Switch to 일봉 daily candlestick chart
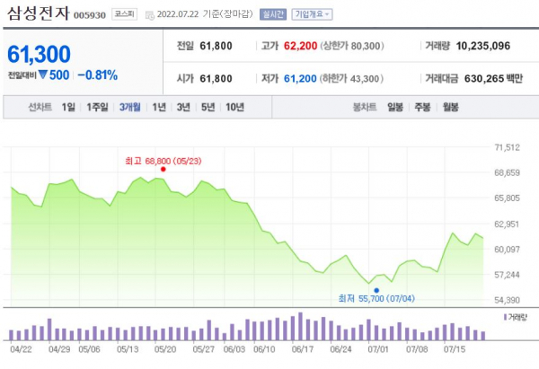 coord(395,107)
